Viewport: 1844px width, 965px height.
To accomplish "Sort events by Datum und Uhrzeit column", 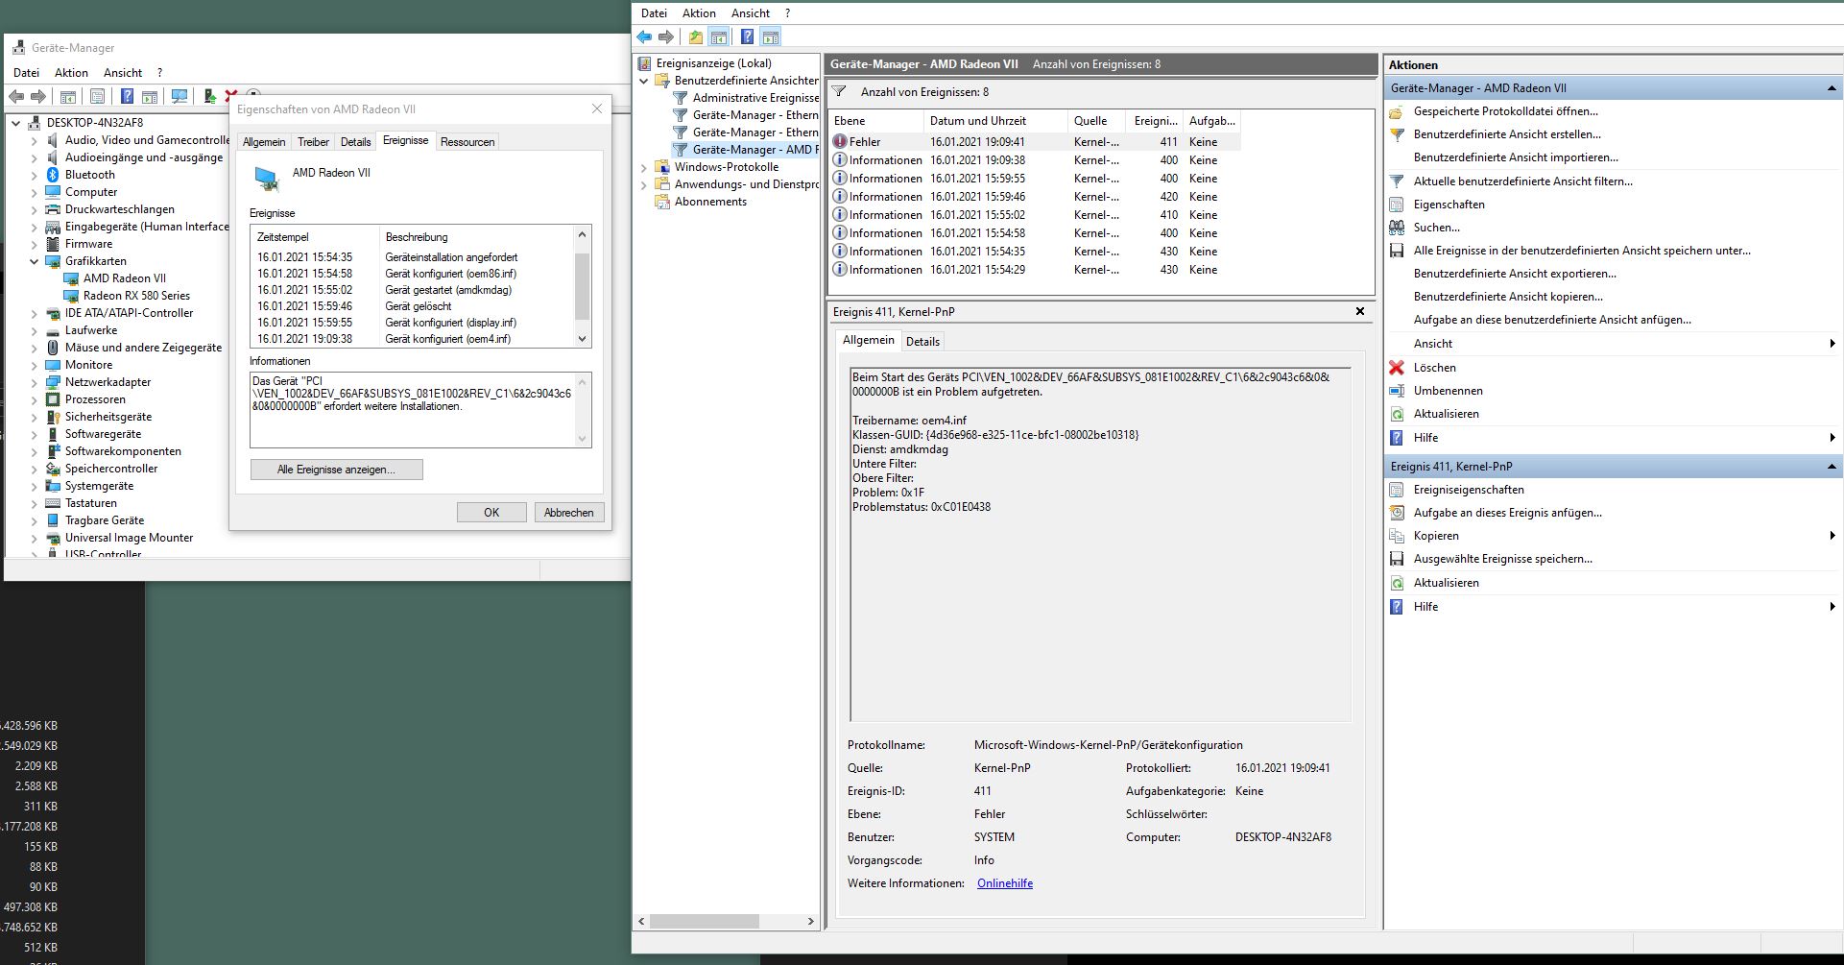I will (x=994, y=121).
